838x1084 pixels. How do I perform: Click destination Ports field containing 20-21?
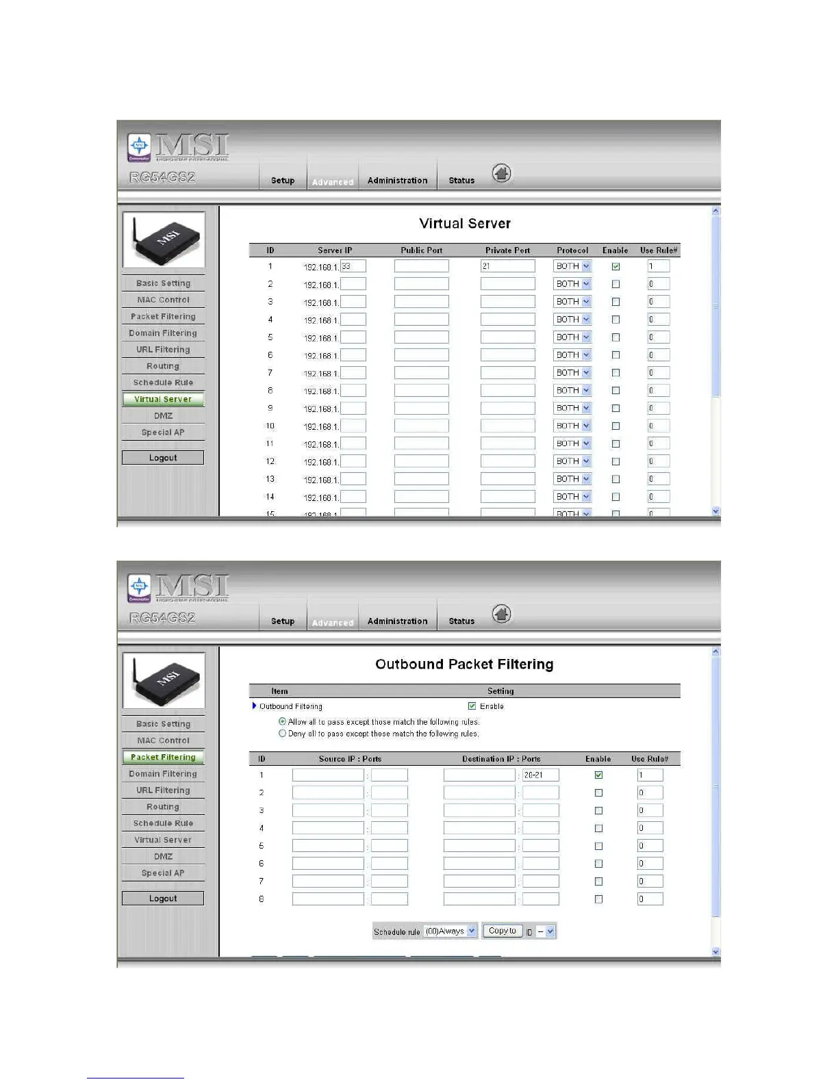coord(541,775)
